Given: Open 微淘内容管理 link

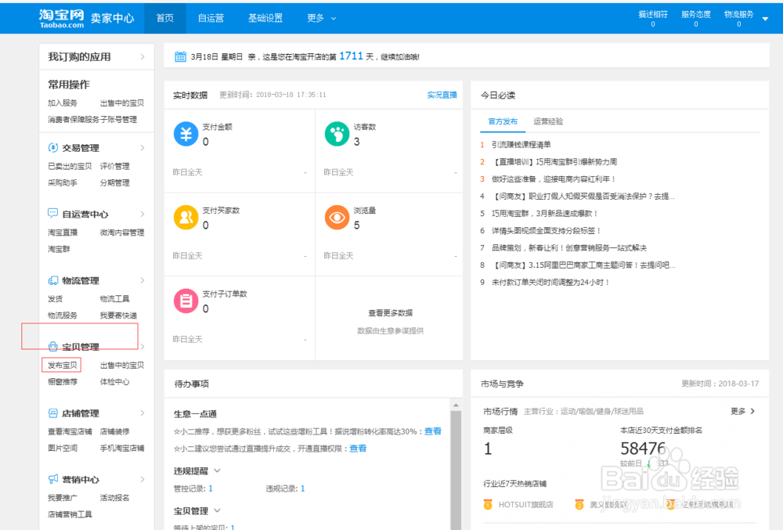Looking at the screenshot, I should (122, 233).
